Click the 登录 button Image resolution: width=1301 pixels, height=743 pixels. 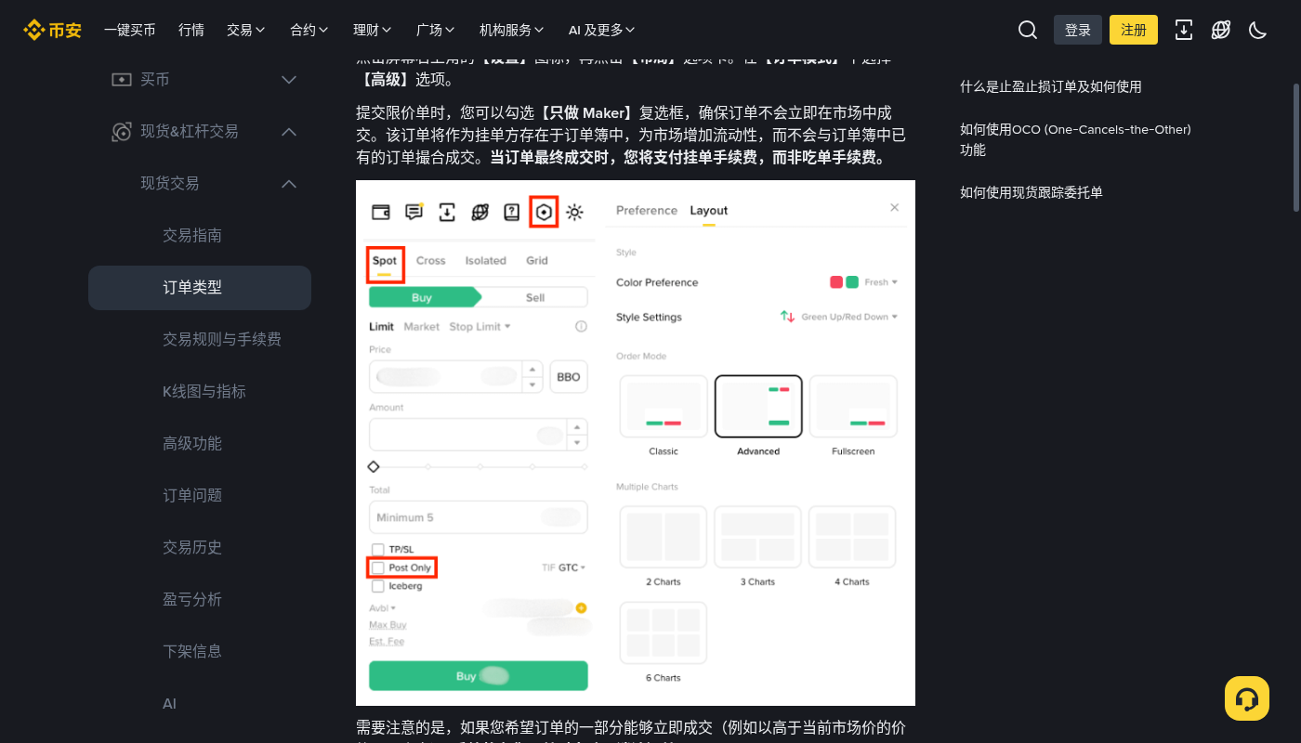[x=1078, y=30]
